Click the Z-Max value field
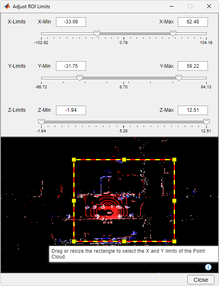This screenshot has height=286, width=219. pyautogui.click(x=193, y=110)
